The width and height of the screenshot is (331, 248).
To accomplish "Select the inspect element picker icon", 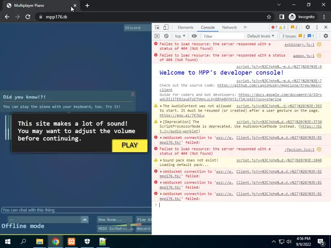I will (157, 27).
